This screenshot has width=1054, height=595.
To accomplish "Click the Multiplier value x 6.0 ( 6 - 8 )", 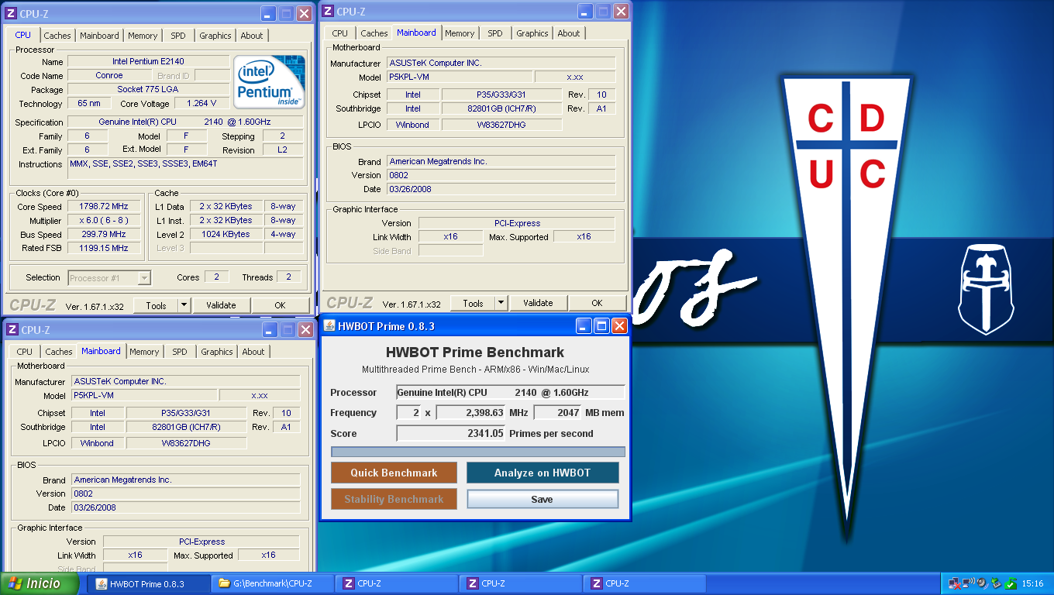I will tap(104, 221).
